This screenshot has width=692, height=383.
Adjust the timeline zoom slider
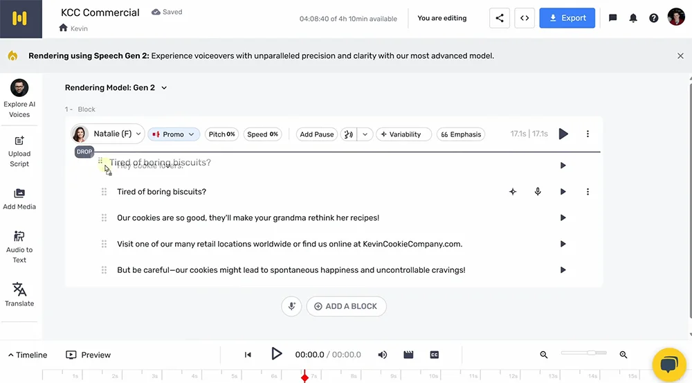point(590,353)
